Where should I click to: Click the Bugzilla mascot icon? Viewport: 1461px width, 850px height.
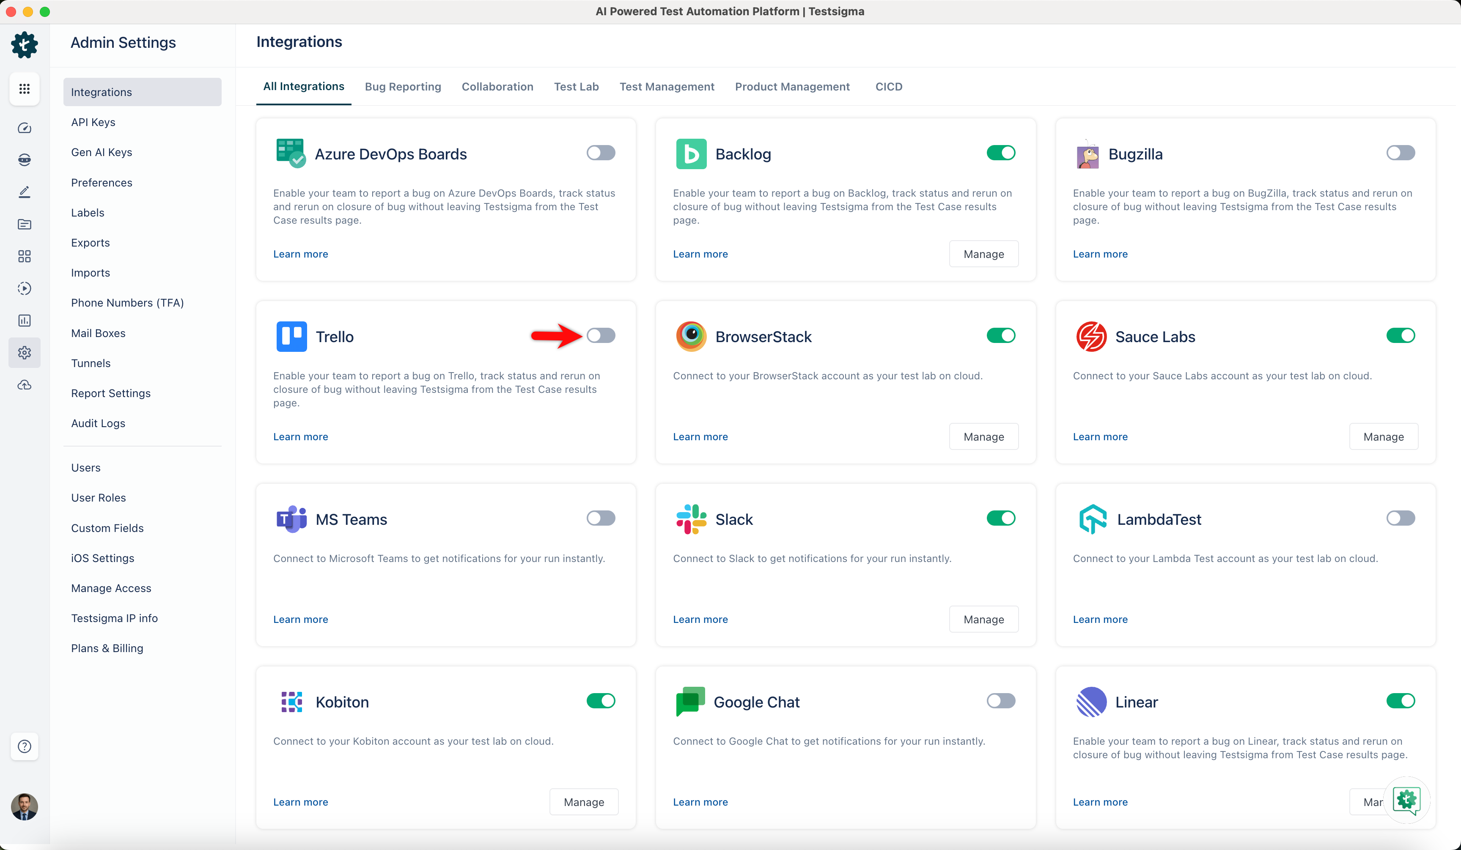tap(1088, 154)
